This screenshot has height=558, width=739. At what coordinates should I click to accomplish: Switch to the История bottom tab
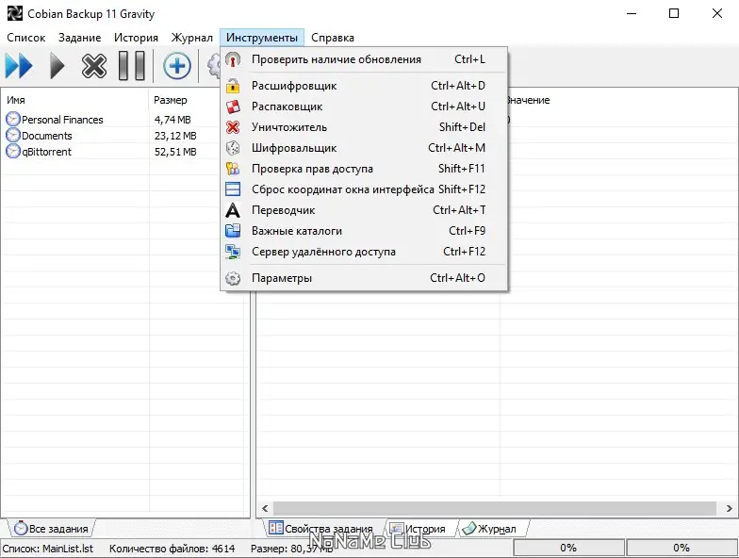click(419, 529)
